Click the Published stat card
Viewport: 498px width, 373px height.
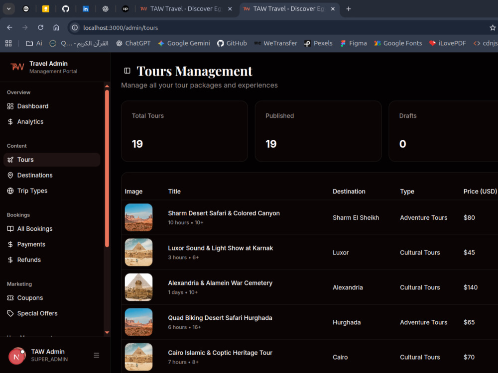(x=318, y=131)
